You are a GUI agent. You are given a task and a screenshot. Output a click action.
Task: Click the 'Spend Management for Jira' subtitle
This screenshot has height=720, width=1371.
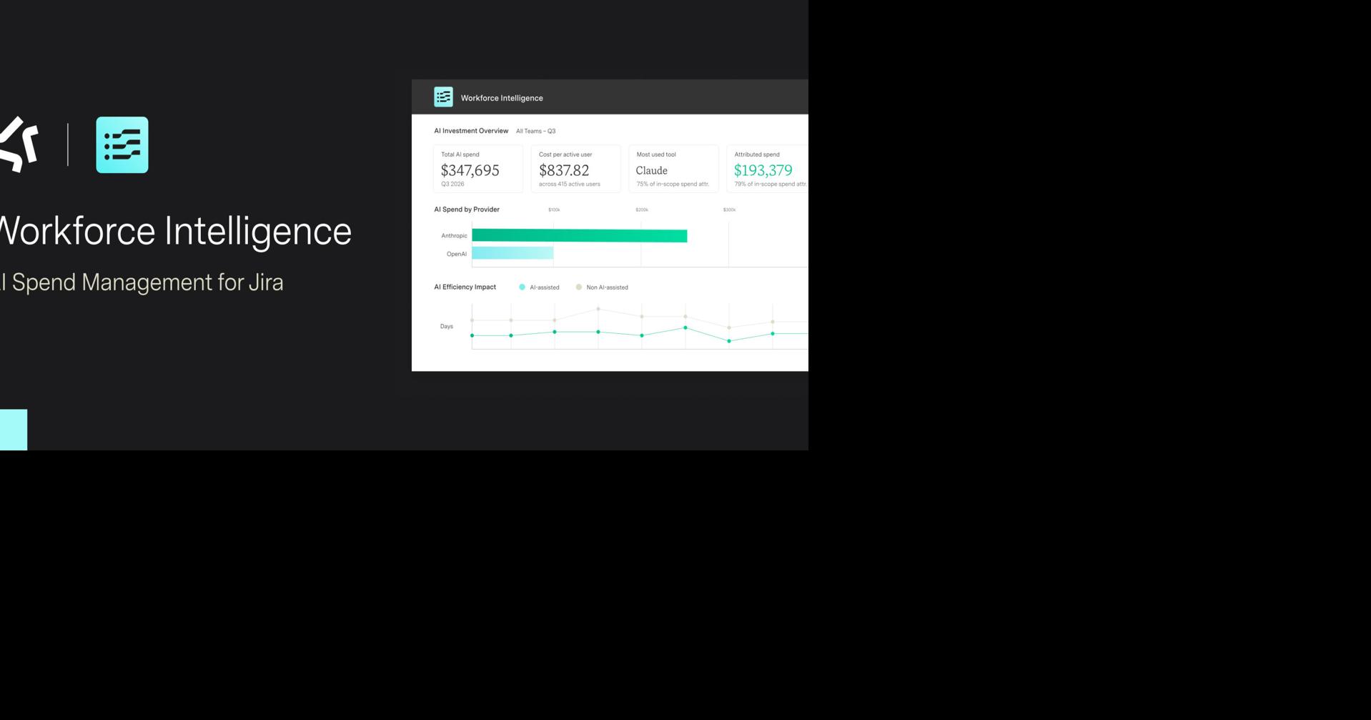tap(147, 282)
